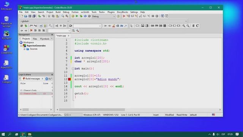Image resolution: width=243 pixels, height=137 pixels.
Task: Collapse the AspectosGenerales project node
Action: click(x=21, y=46)
